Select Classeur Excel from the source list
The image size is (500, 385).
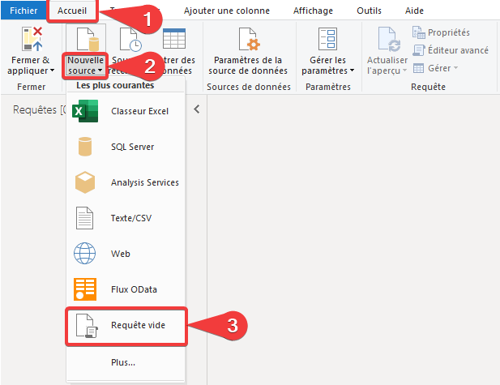pyautogui.click(x=126, y=111)
